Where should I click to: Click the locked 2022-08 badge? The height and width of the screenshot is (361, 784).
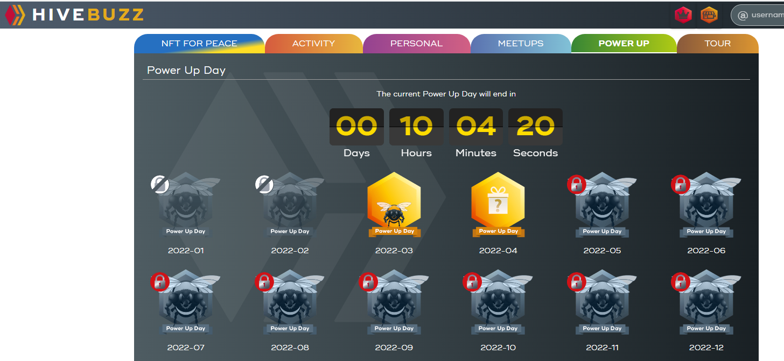coord(290,302)
